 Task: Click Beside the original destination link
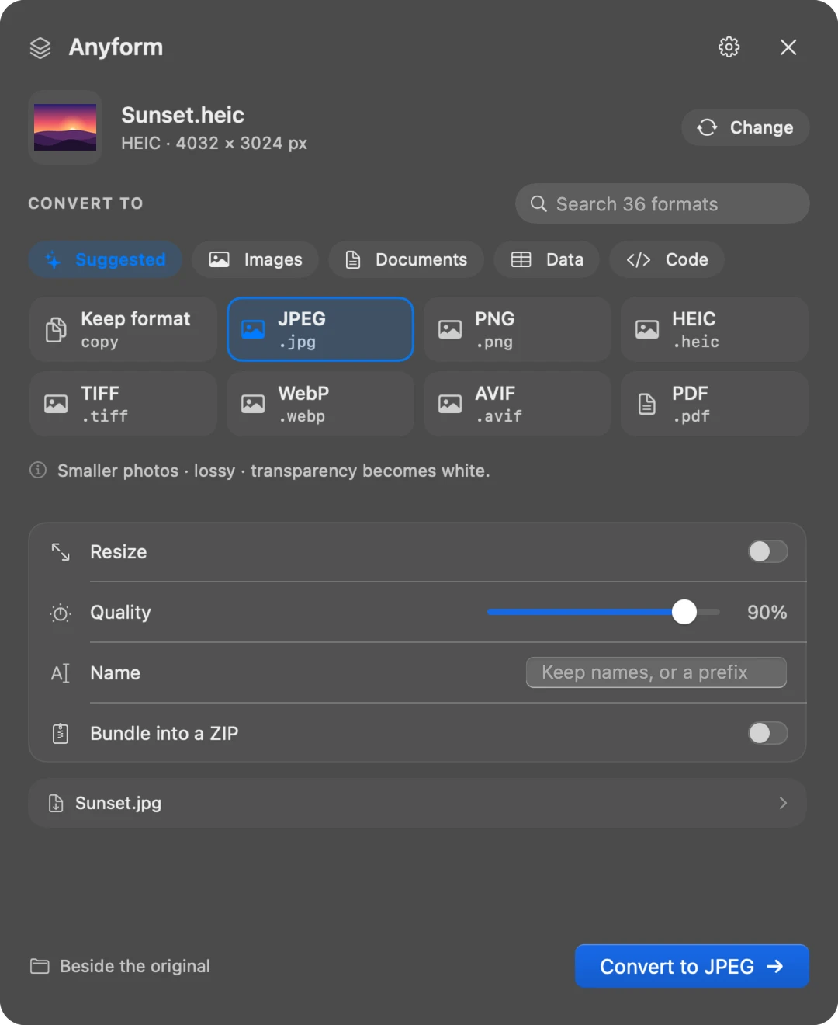[x=135, y=966]
